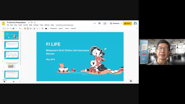
Task: Expand the line type dropdown arrow
Action: click(x=39, y=29)
